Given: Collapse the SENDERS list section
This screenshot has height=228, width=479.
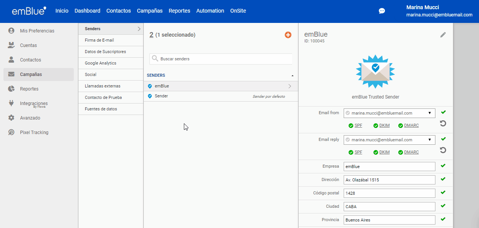Looking at the screenshot, I should (292, 76).
